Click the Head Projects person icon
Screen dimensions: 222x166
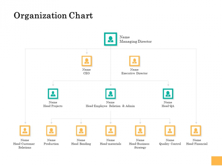[x=53, y=94]
